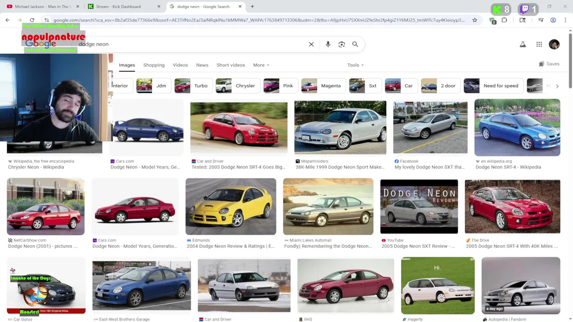
Task: Open the green shield extension with badge 2
Action: point(492,21)
